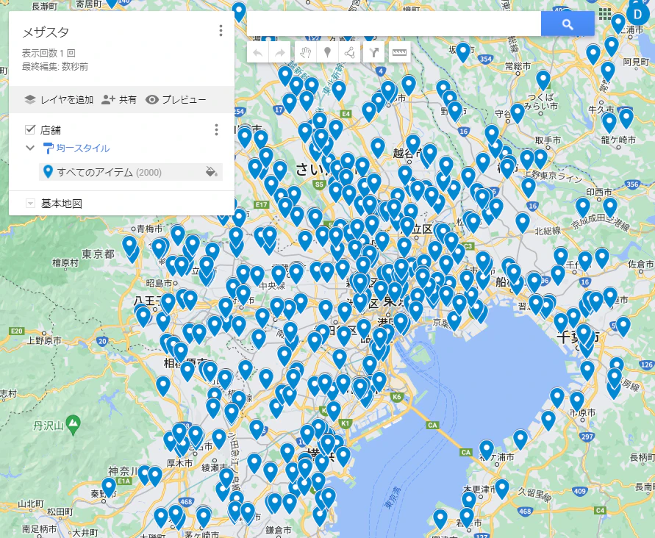Open the map options three-dot menu beside メザスタ
Viewport: 655px width, 538px height.
click(x=221, y=30)
